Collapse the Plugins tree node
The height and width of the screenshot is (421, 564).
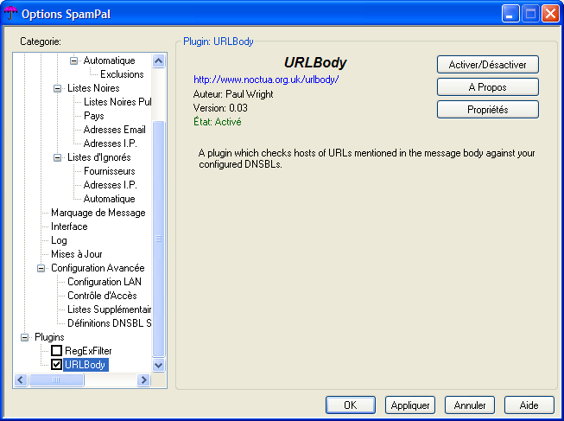[24, 337]
